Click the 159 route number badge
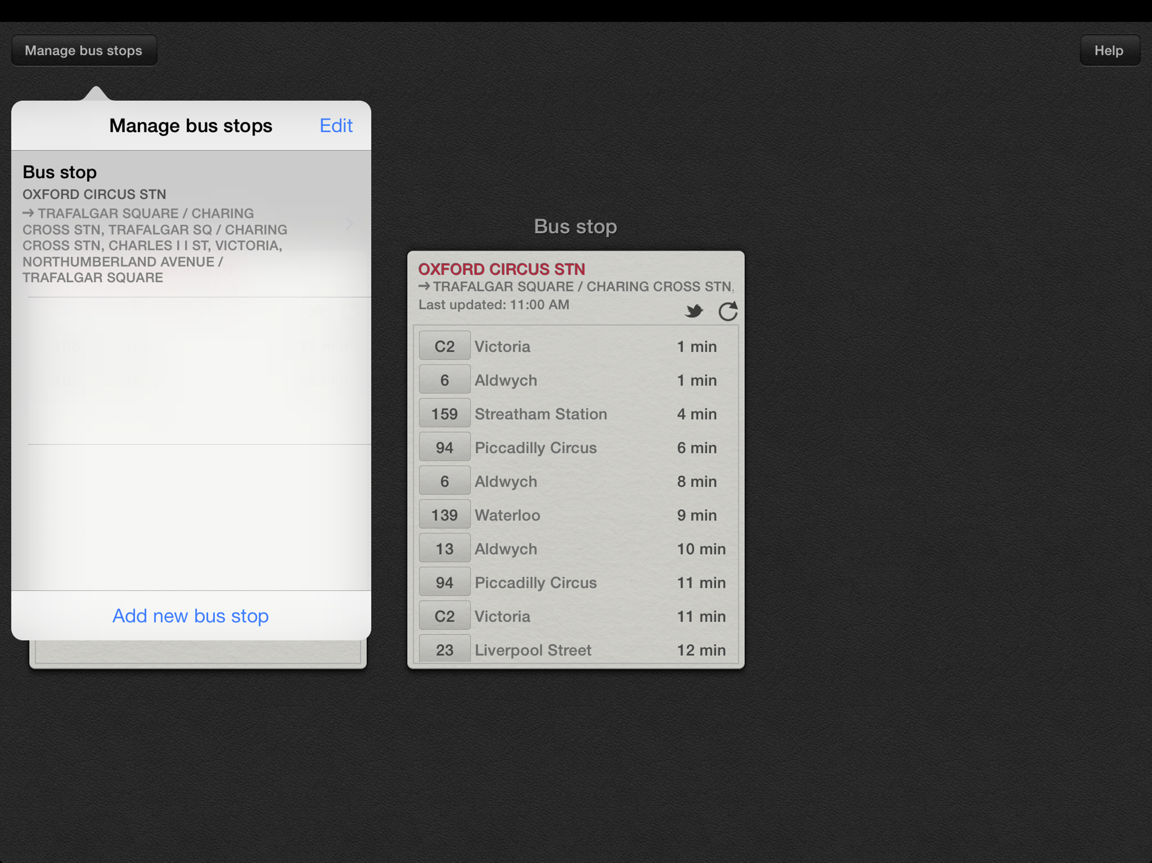 pos(445,414)
